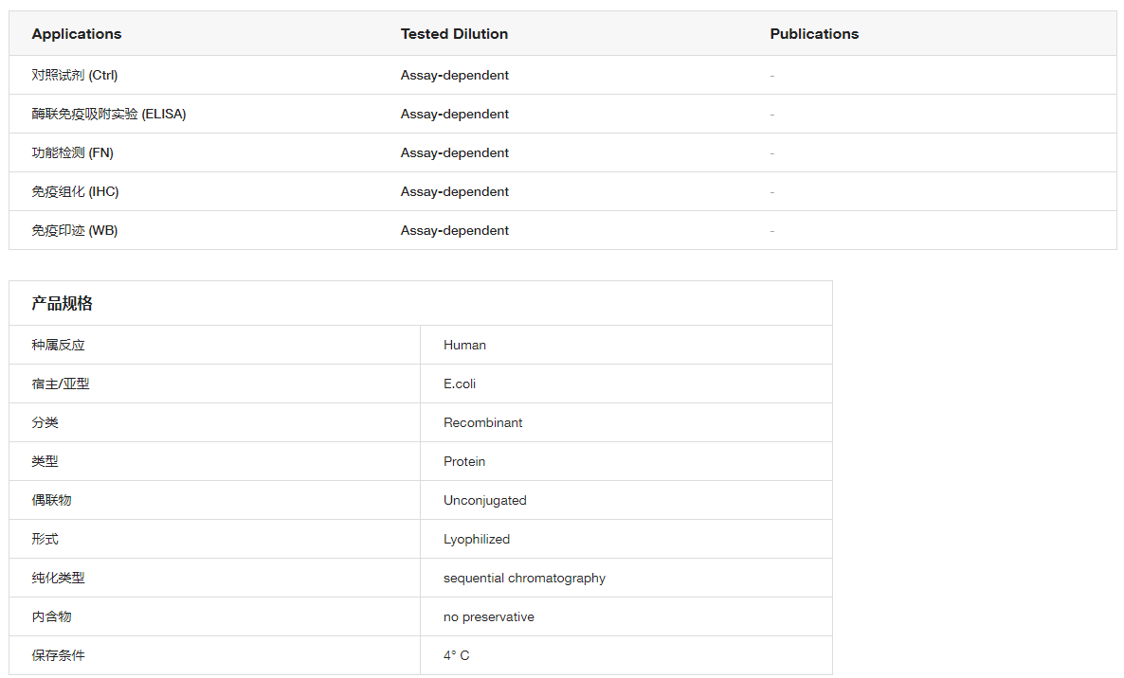Select the Human species value
Viewport: 1124px width, 678px height.
464,345
